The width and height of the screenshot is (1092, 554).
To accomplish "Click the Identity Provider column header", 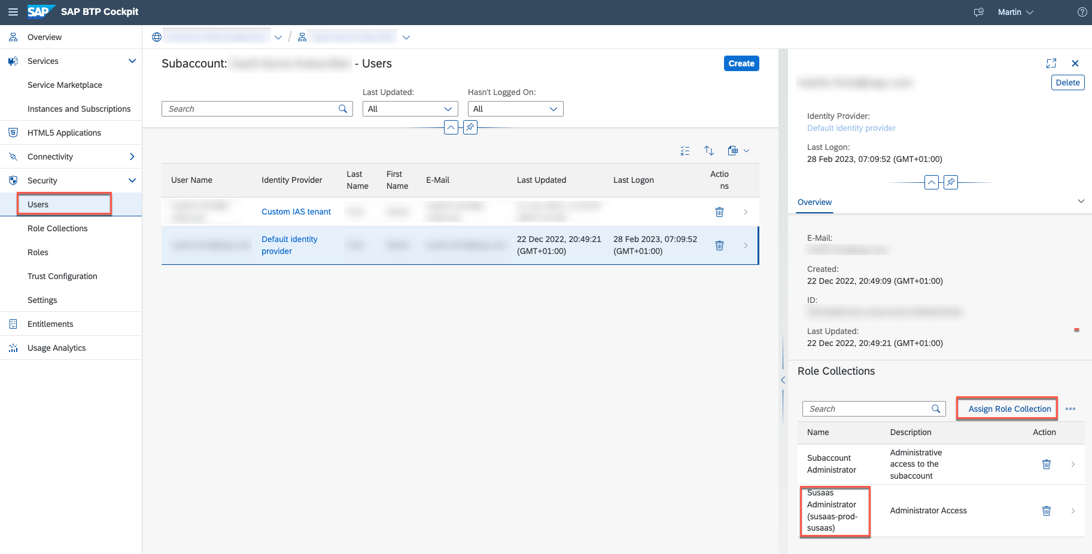I will tap(292, 180).
